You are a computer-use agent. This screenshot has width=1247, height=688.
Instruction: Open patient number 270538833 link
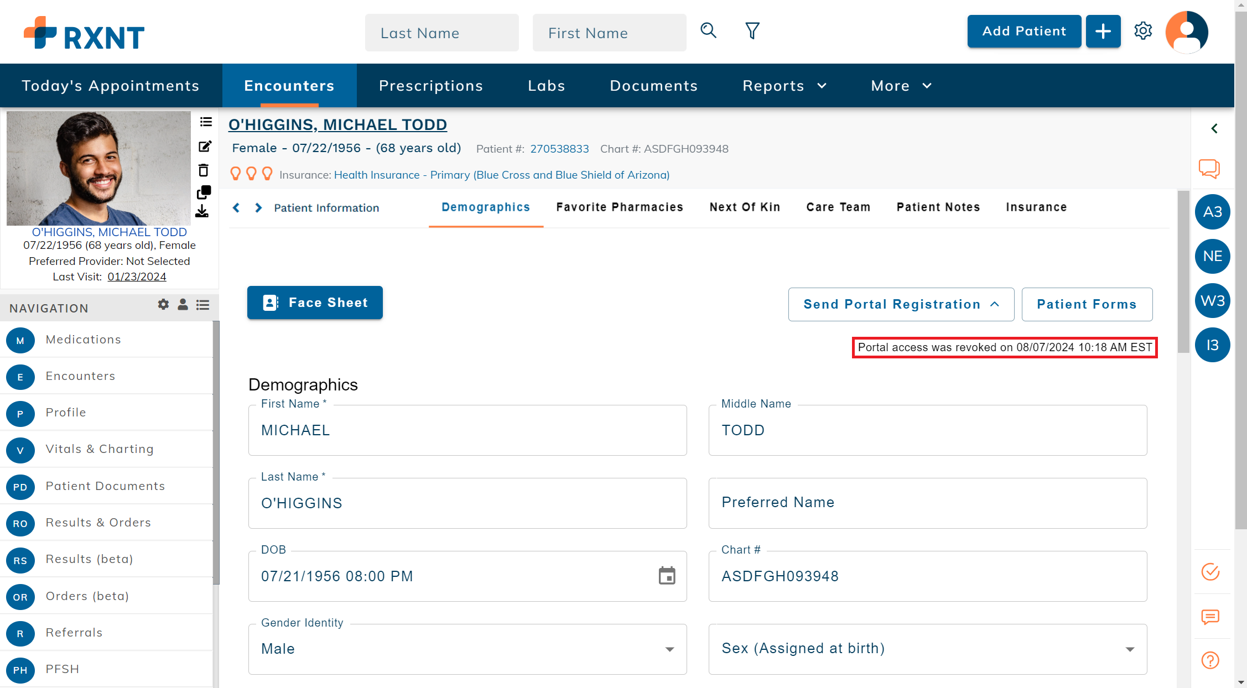(x=559, y=149)
